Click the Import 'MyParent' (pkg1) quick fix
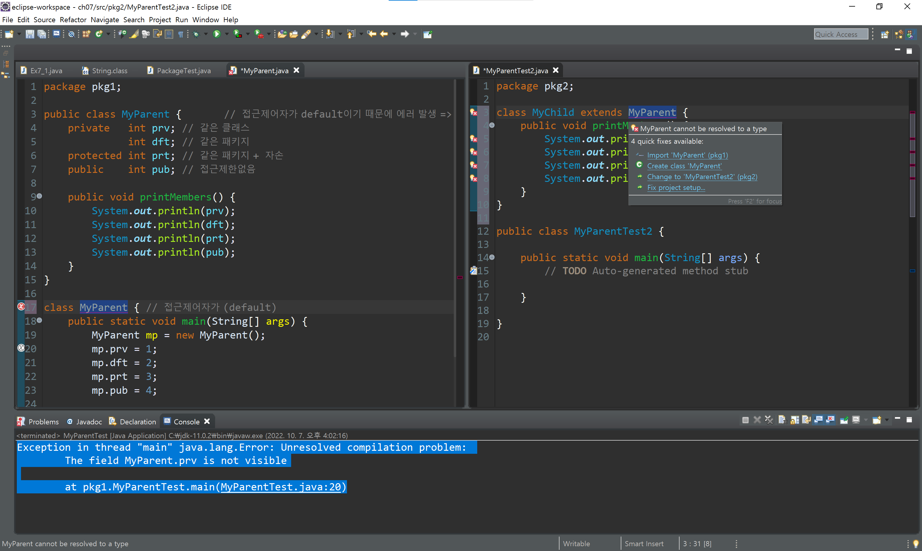This screenshot has height=551, width=922. coord(687,155)
